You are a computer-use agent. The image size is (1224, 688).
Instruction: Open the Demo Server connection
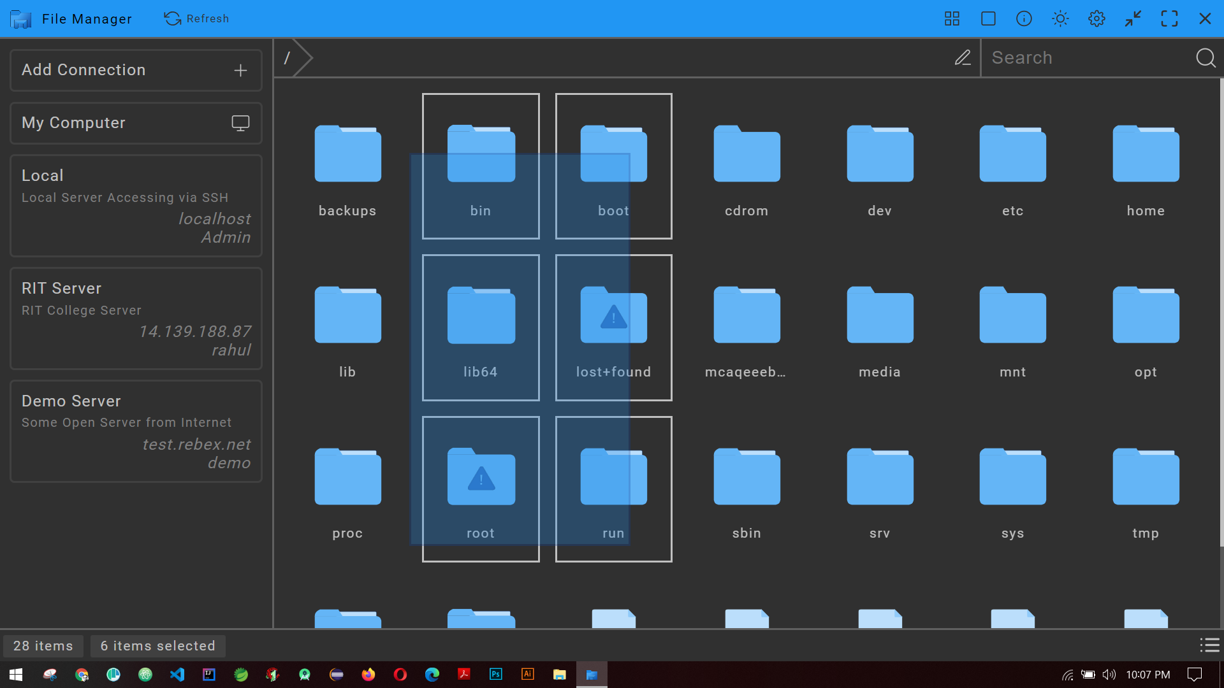135,431
